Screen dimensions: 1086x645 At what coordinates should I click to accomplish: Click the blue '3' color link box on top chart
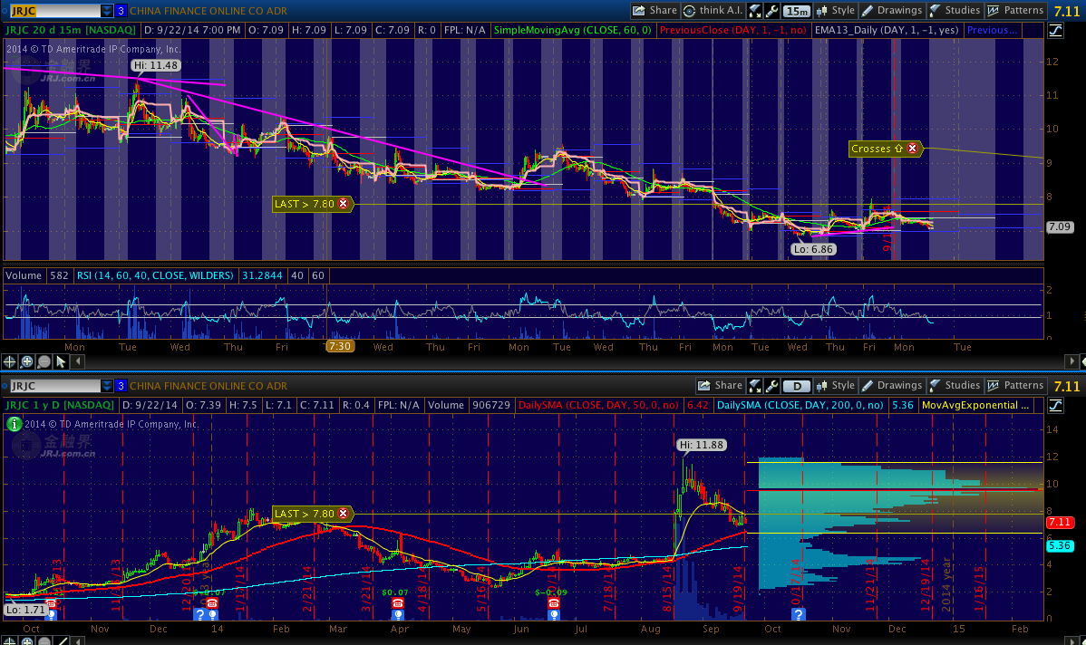[x=121, y=11]
